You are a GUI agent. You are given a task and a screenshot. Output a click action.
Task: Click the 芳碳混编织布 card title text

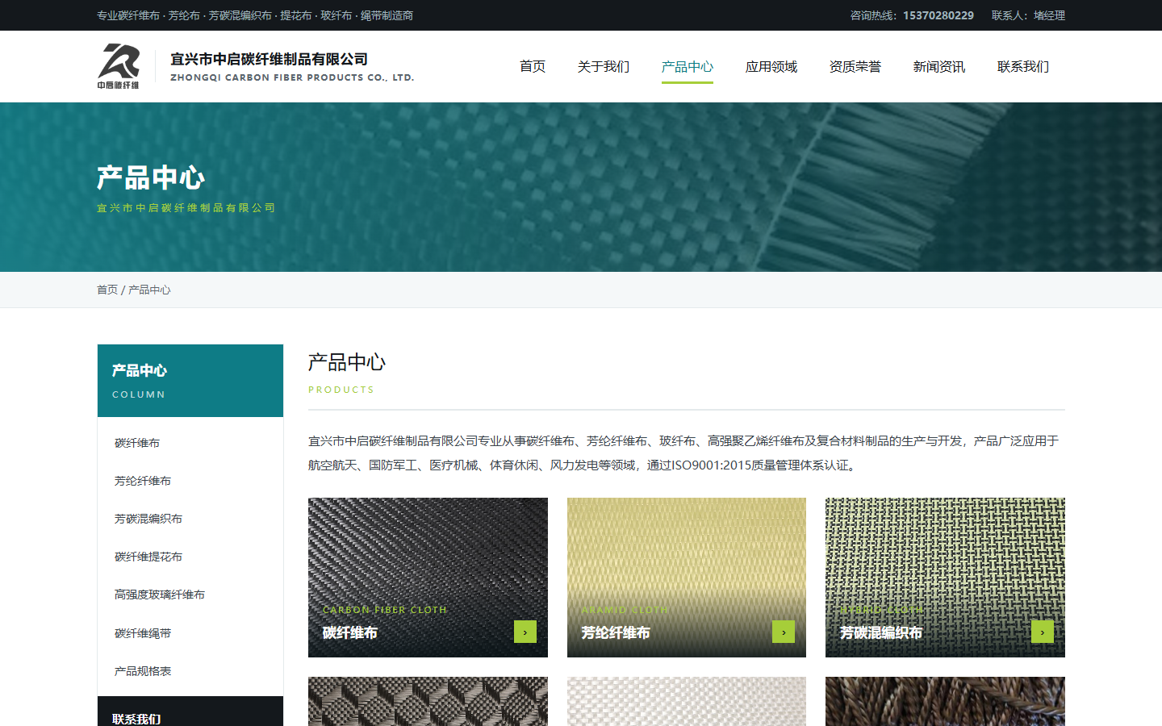(x=881, y=633)
